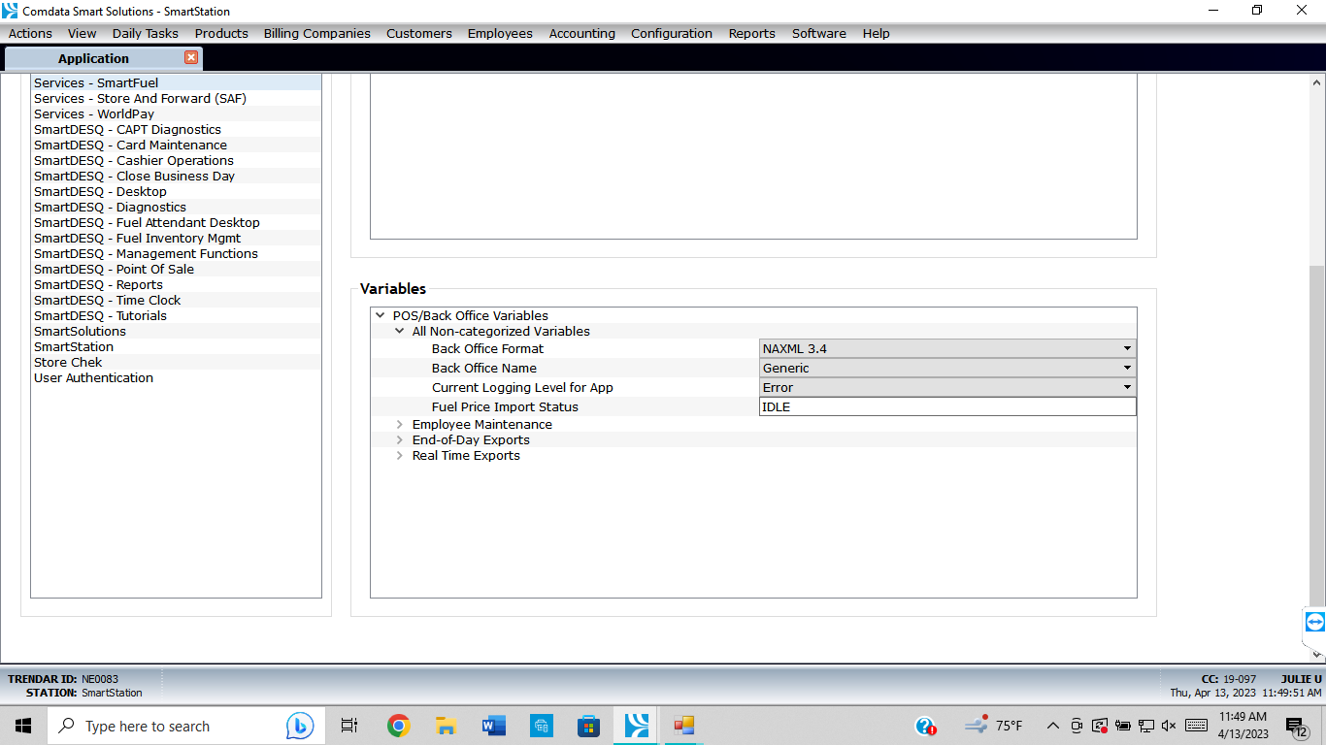Expand the Real Time Exports section
1326x745 pixels.
click(x=399, y=455)
